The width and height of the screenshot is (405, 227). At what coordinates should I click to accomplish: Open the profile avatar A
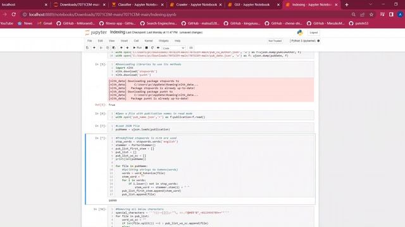(400, 15)
